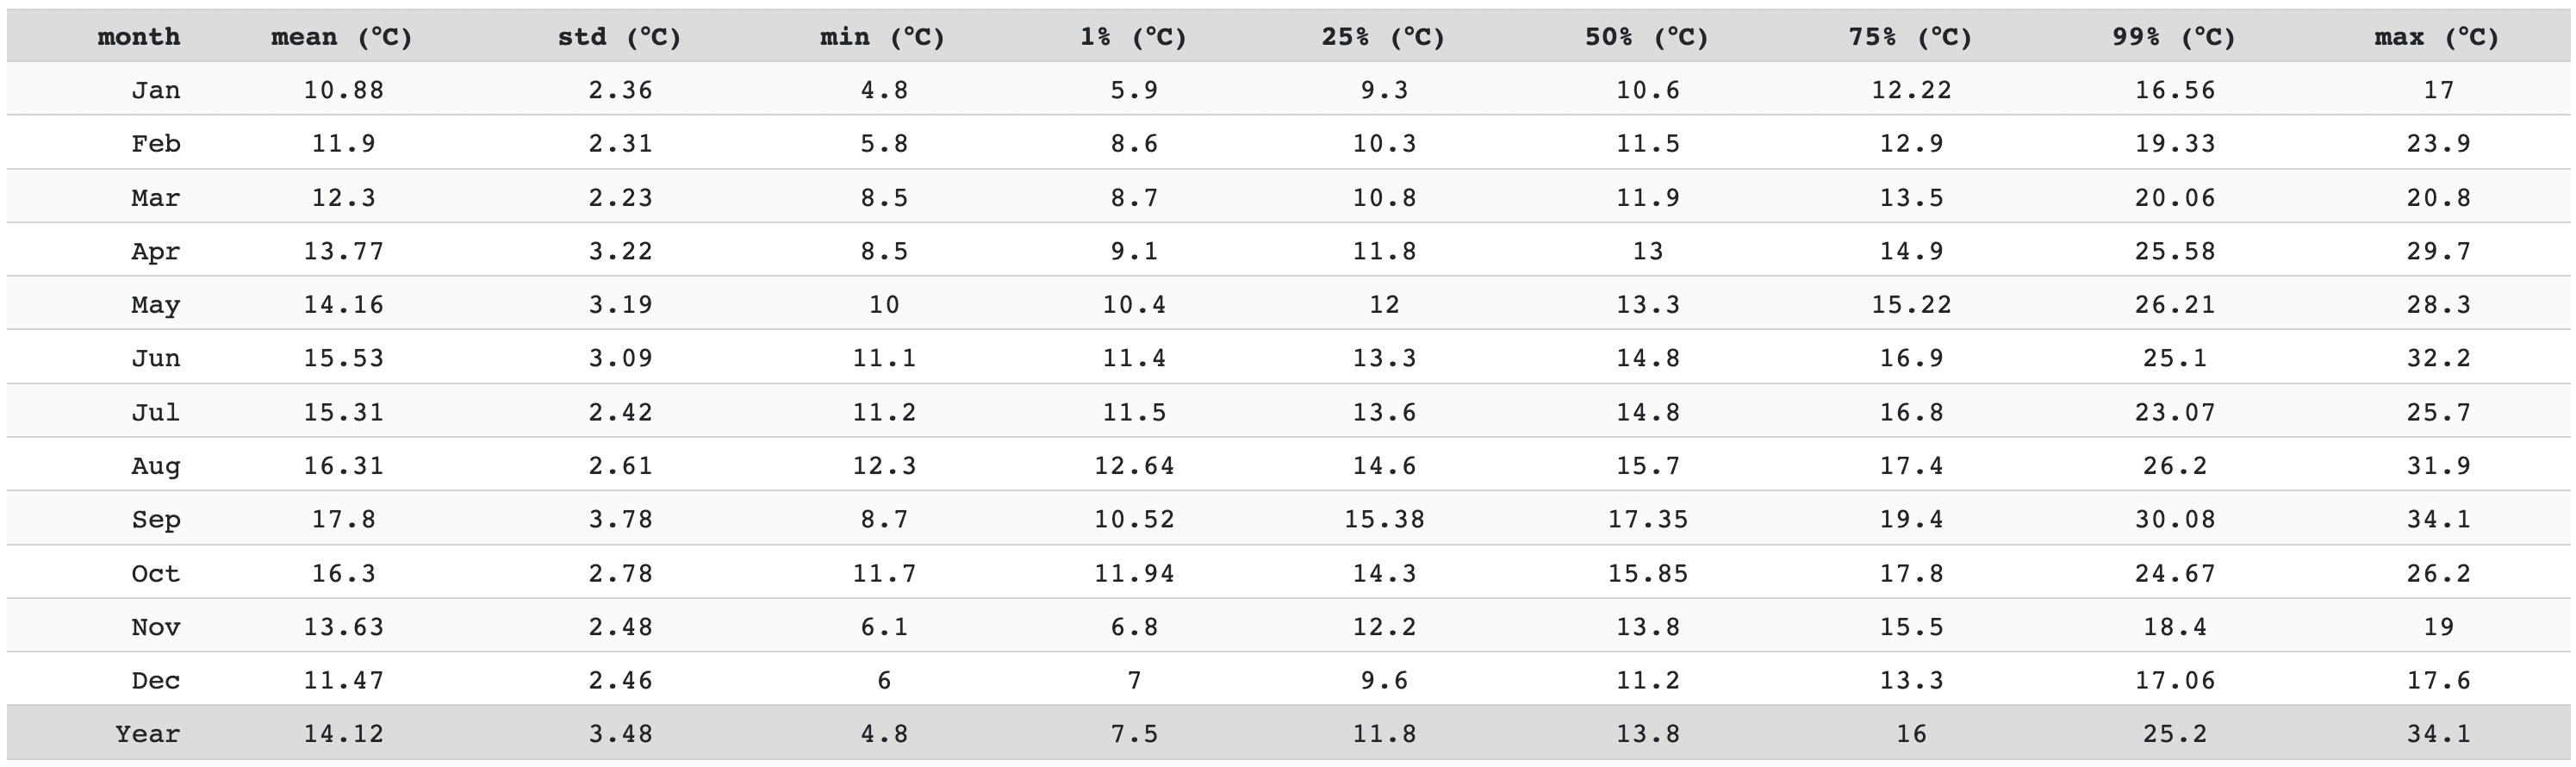Select the "min (°C)" column header

coord(883,37)
